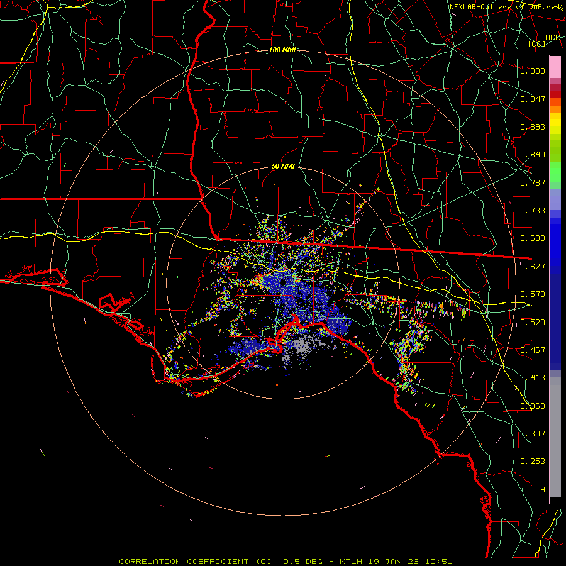This screenshot has width=566, height=566.
Task: Click the DCC label above the color bar
Action: (x=553, y=38)
